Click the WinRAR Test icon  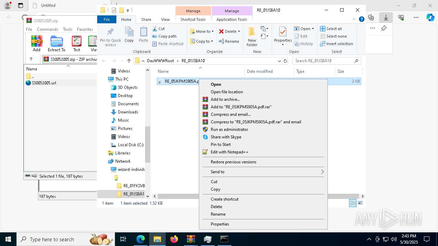(x=77, y=43)
